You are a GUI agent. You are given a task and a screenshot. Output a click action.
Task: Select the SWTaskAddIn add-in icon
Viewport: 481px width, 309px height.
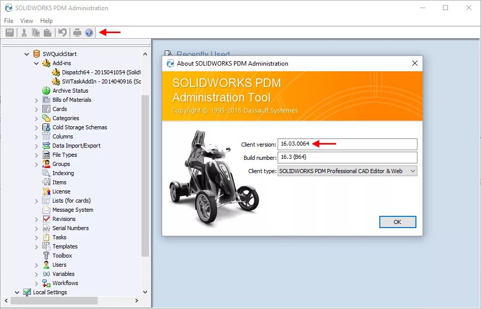(x=56, y=81)
